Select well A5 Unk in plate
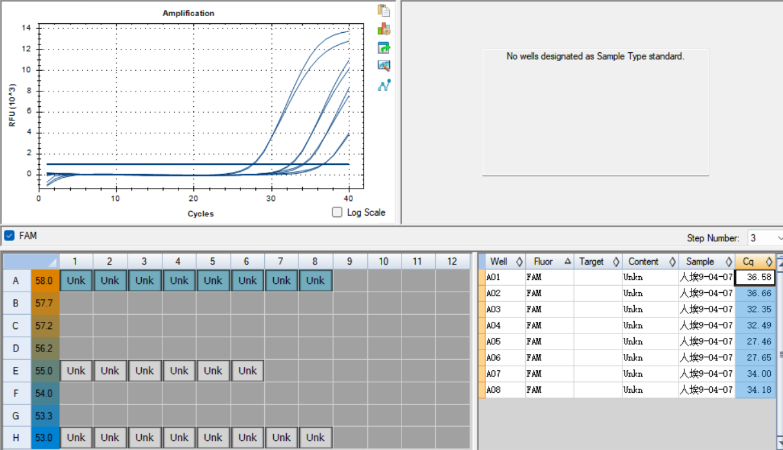The width and height of the screenshot is (783, 450). [213, 281]
